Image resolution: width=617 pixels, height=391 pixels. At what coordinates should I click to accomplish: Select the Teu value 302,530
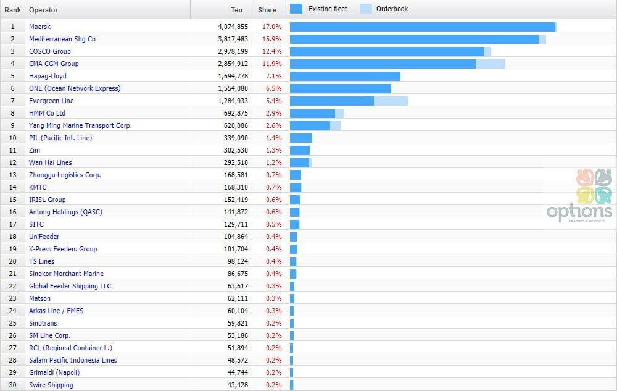(236, 150)
